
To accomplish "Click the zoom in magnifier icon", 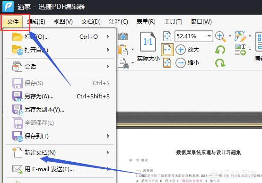I will tap(220, 36).
